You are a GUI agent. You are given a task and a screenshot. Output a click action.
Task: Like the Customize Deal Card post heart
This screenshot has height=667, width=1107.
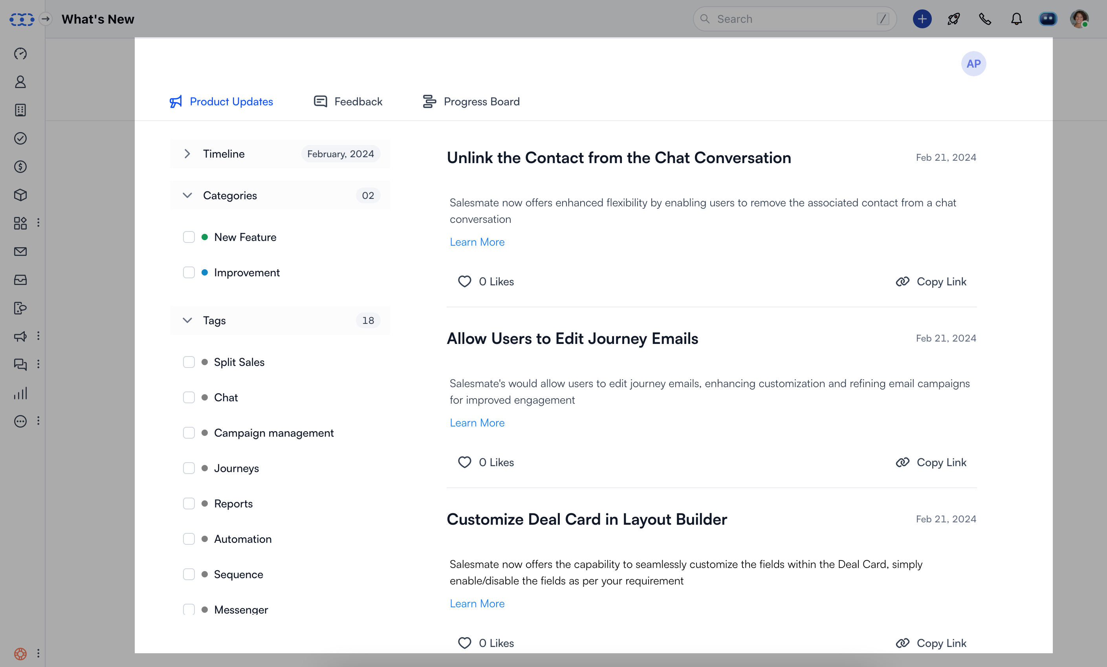point(464,643)
